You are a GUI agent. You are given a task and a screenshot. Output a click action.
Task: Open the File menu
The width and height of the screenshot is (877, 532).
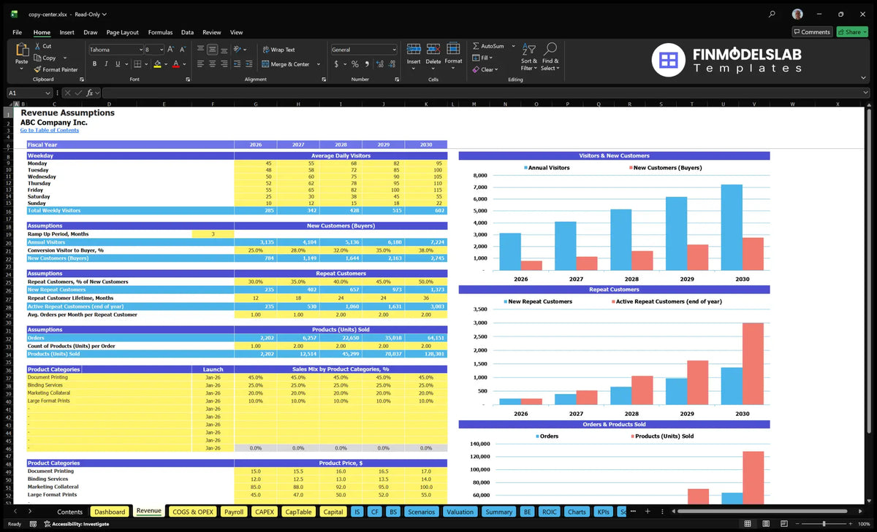click(x=17, y=32)
